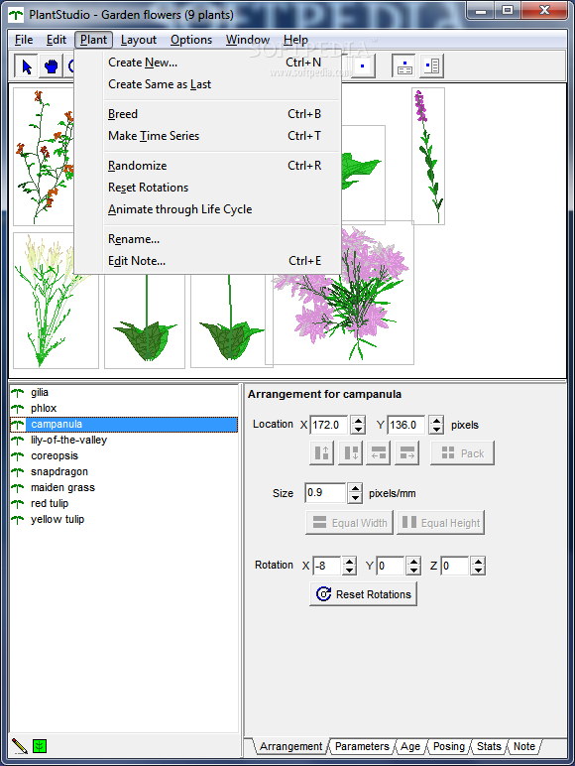Click the Rotation X field showing -8
Image resolution: width=575 pixels, height=766 pixels.
pos(326,566)
